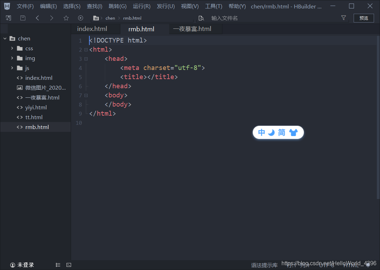380x270 pixels.
Task: Open the terminal icon in the status bar
Action: point(69,265)
